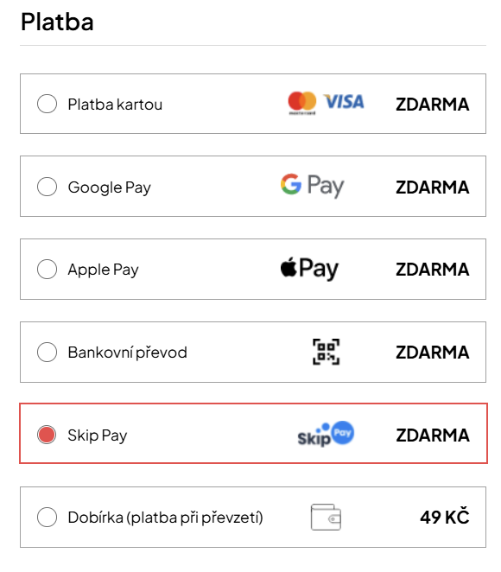501x572 pixels.
Task: Click the wallet icon for Dobírka
Action: point(326,517)
